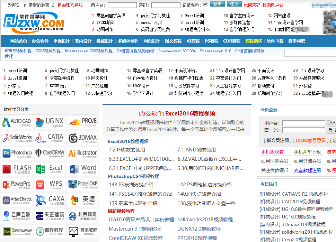Open the 找回密码 password recovery link
The height and width of the screenshot is (242, 336).
253,4
